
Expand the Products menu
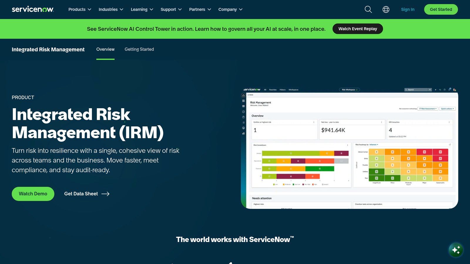(80, 9)
